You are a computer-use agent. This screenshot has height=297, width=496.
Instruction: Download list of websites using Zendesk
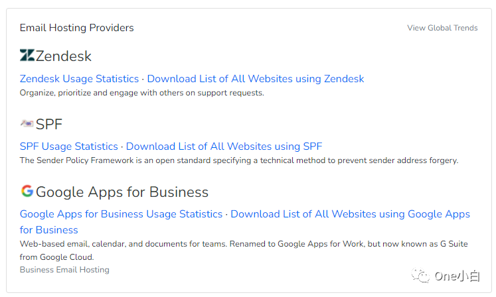click(256, 79)
